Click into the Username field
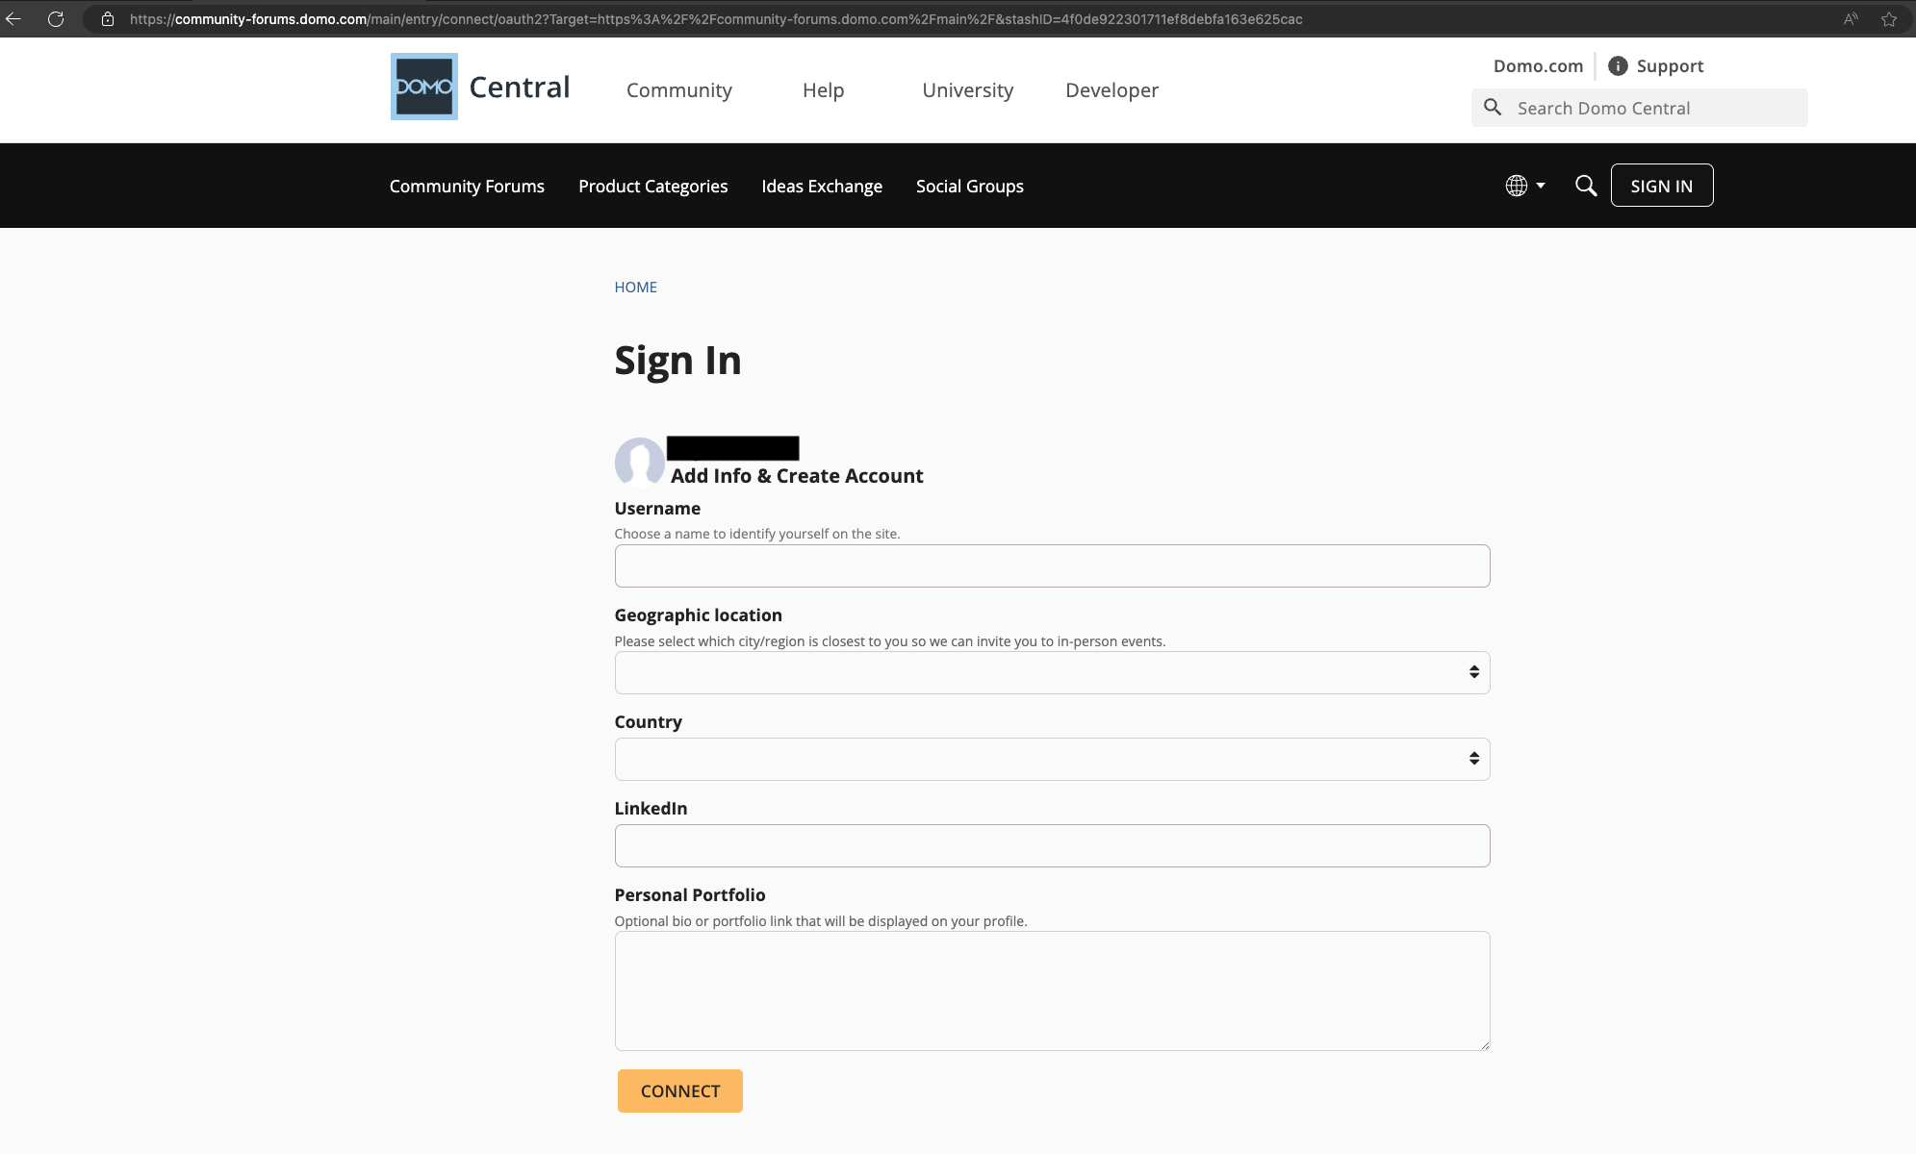Screen dimensions: 1916x1154 point(1052,566)
